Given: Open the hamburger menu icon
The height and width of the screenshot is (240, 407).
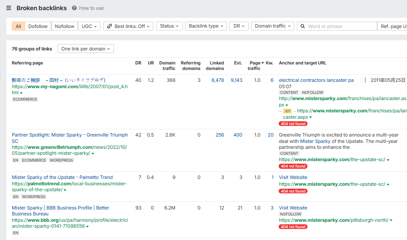Looking at the screenshot, I should [8, 8].
